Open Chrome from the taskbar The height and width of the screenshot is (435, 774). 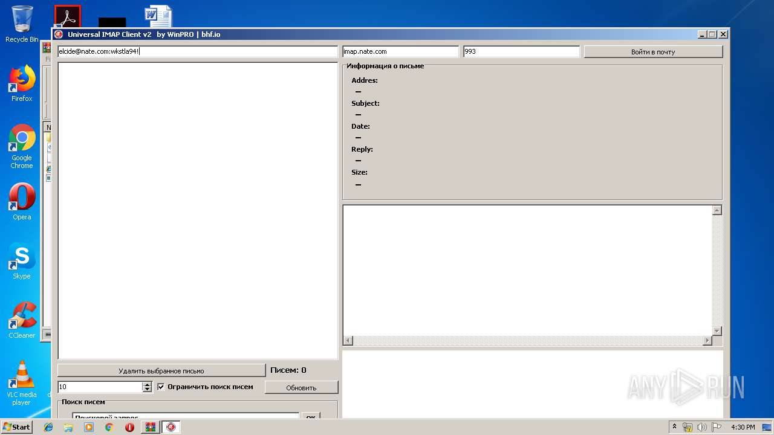tap(109, 427)
